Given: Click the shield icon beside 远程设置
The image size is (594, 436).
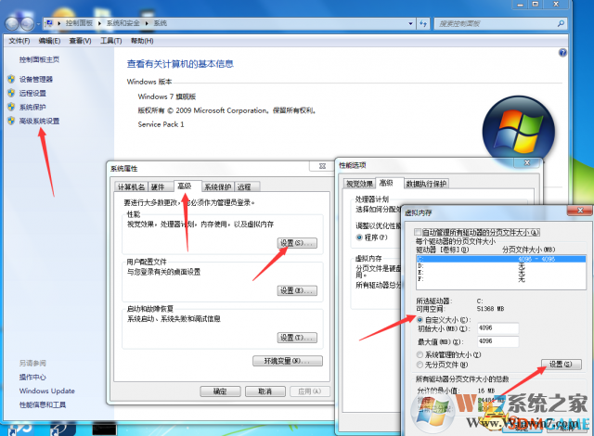Looking at the screenshot, I should pos(11,93).
